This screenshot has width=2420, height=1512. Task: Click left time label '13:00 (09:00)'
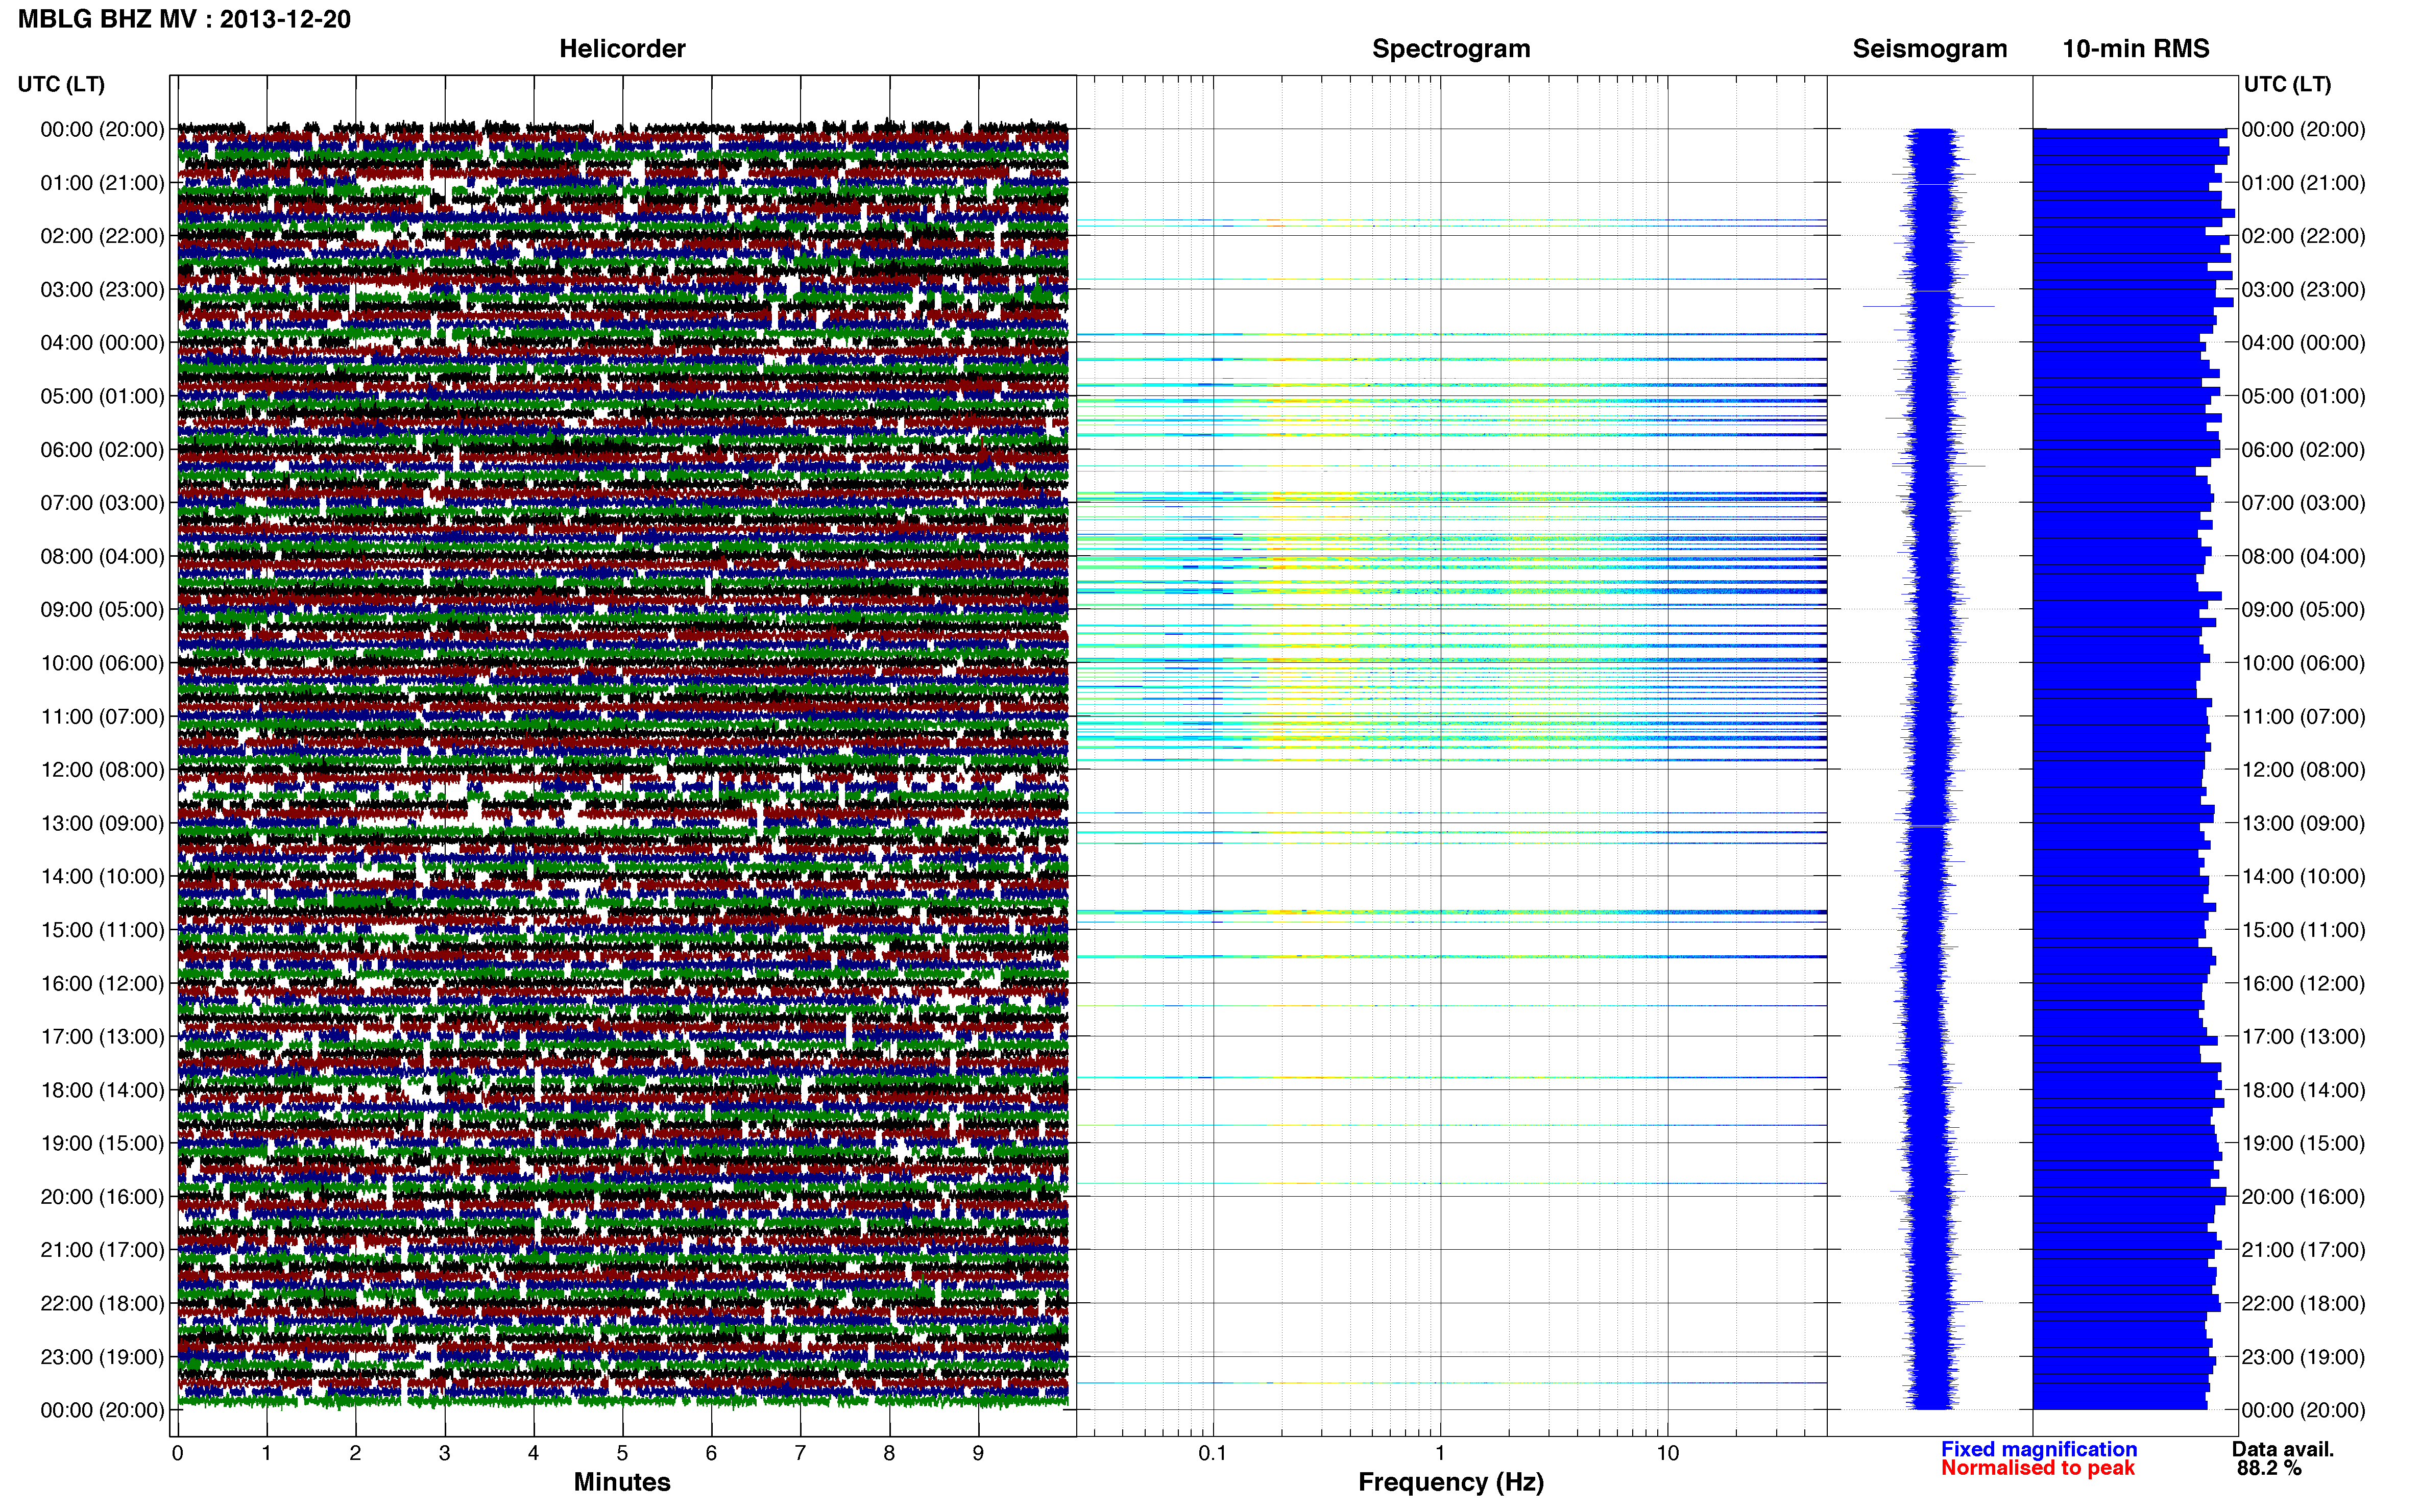point(102,823)
